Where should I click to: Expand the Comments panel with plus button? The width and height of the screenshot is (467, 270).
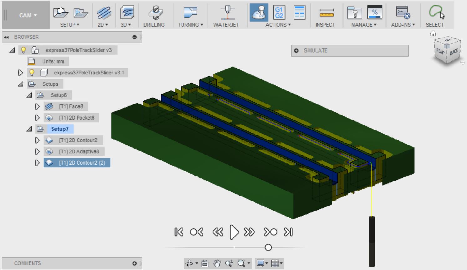point(134,263)
